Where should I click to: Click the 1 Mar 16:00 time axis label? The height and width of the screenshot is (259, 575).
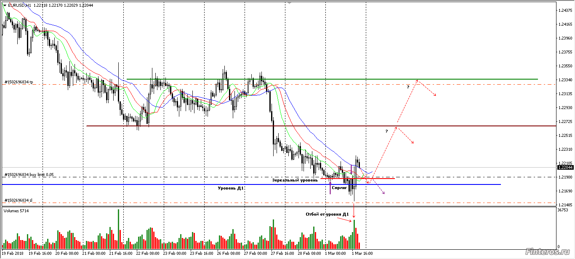coord(361,254)
